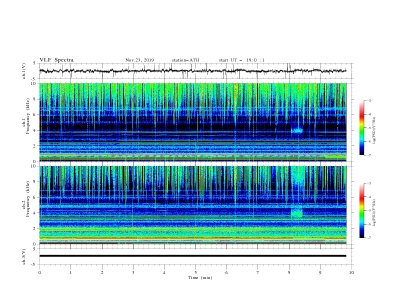Click the "5" tick label on Time axis
This screenshot has height=306, width=396.
(x=195, y=272)
